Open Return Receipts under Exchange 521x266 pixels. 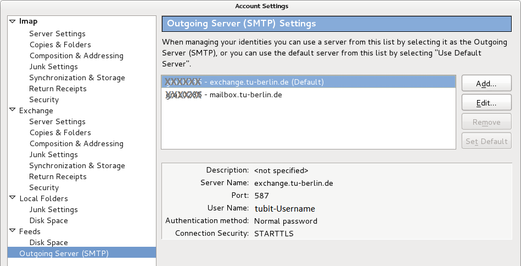[x=58, y=176]
